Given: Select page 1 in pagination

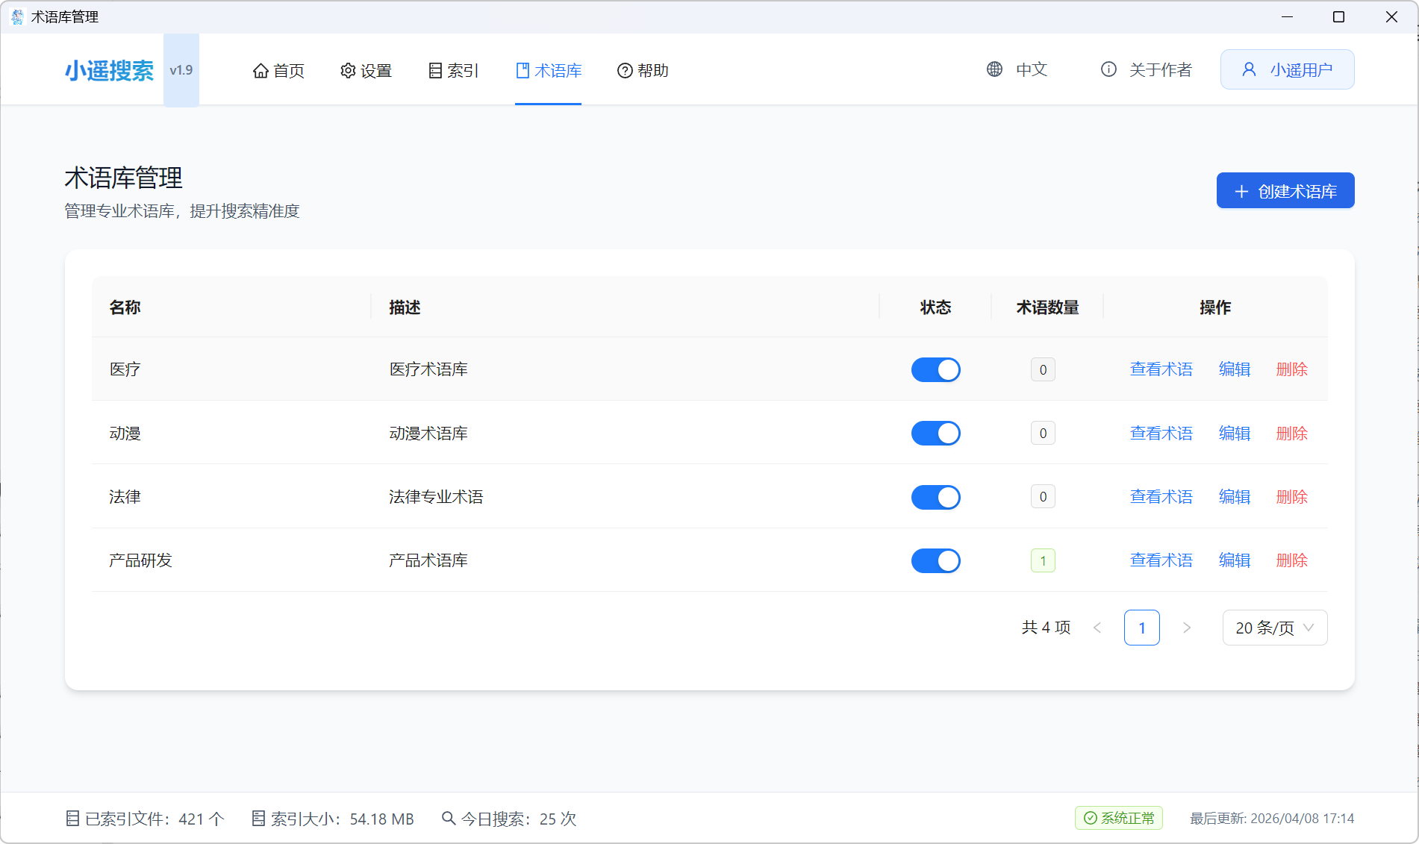Looking at the screenshot, I should [1141, 628].
